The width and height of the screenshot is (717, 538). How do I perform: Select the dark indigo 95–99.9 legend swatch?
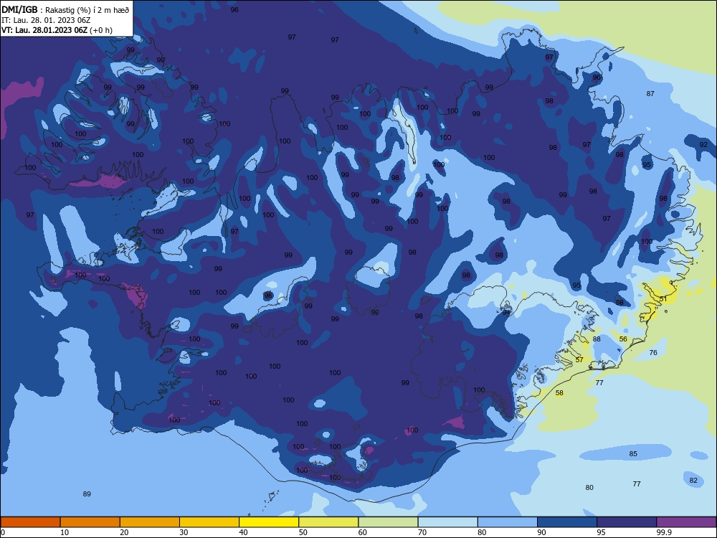click(x=627, y=522)
